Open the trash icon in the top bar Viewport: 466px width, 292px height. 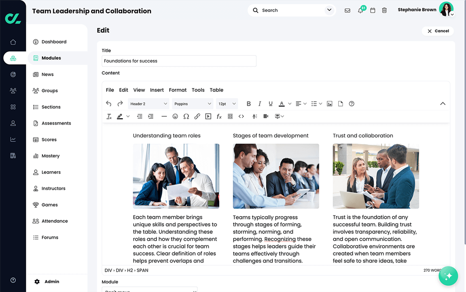(384, 10)
